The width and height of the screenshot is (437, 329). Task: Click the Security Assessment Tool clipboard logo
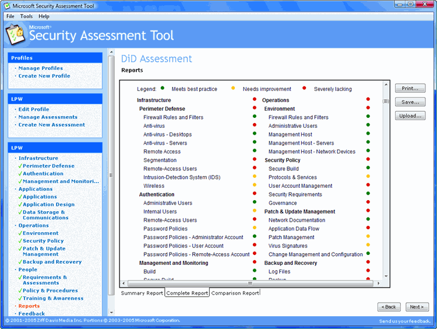pyautogui.click(x=15, y=34)
